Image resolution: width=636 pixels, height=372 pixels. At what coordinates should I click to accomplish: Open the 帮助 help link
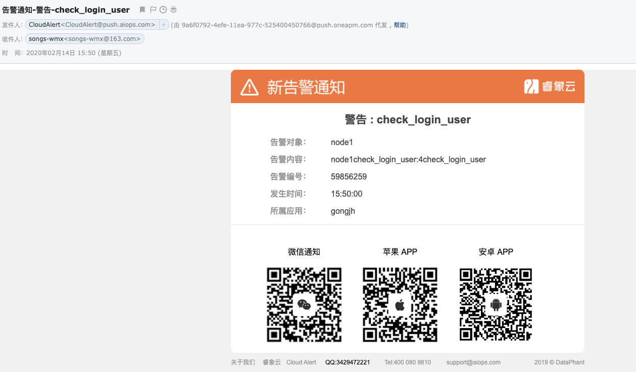point(398,24)
